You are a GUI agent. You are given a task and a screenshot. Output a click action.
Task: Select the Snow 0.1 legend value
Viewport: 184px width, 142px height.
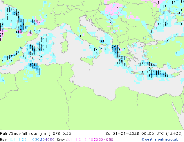(x=69, y=140)
